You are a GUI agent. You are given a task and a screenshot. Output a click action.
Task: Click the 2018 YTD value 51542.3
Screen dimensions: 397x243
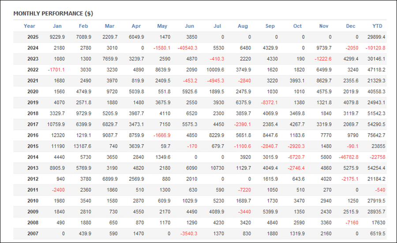(376, 113)
